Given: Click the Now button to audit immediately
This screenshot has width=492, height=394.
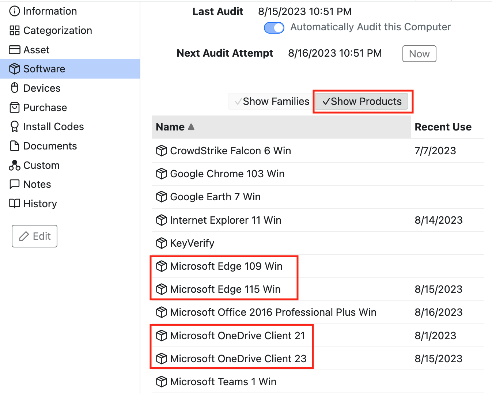Looking at the screenshot, I should [x=419, y=54].
